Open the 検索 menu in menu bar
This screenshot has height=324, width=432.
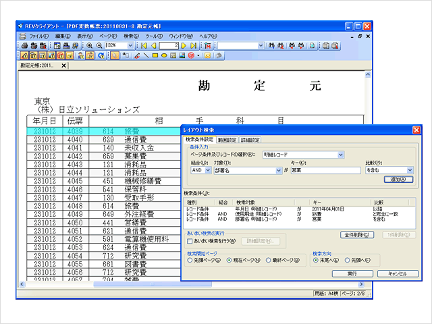131,35
